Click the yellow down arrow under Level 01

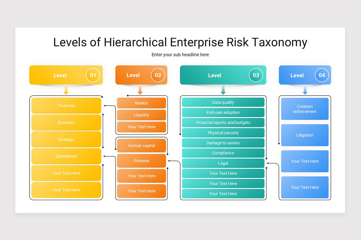[x=66, y=90]
